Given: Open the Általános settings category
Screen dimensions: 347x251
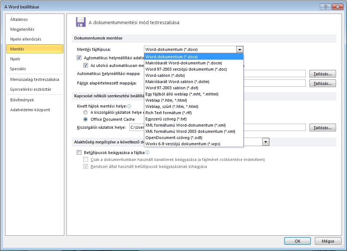Looking at the screenshot, I should coord(35,19).
